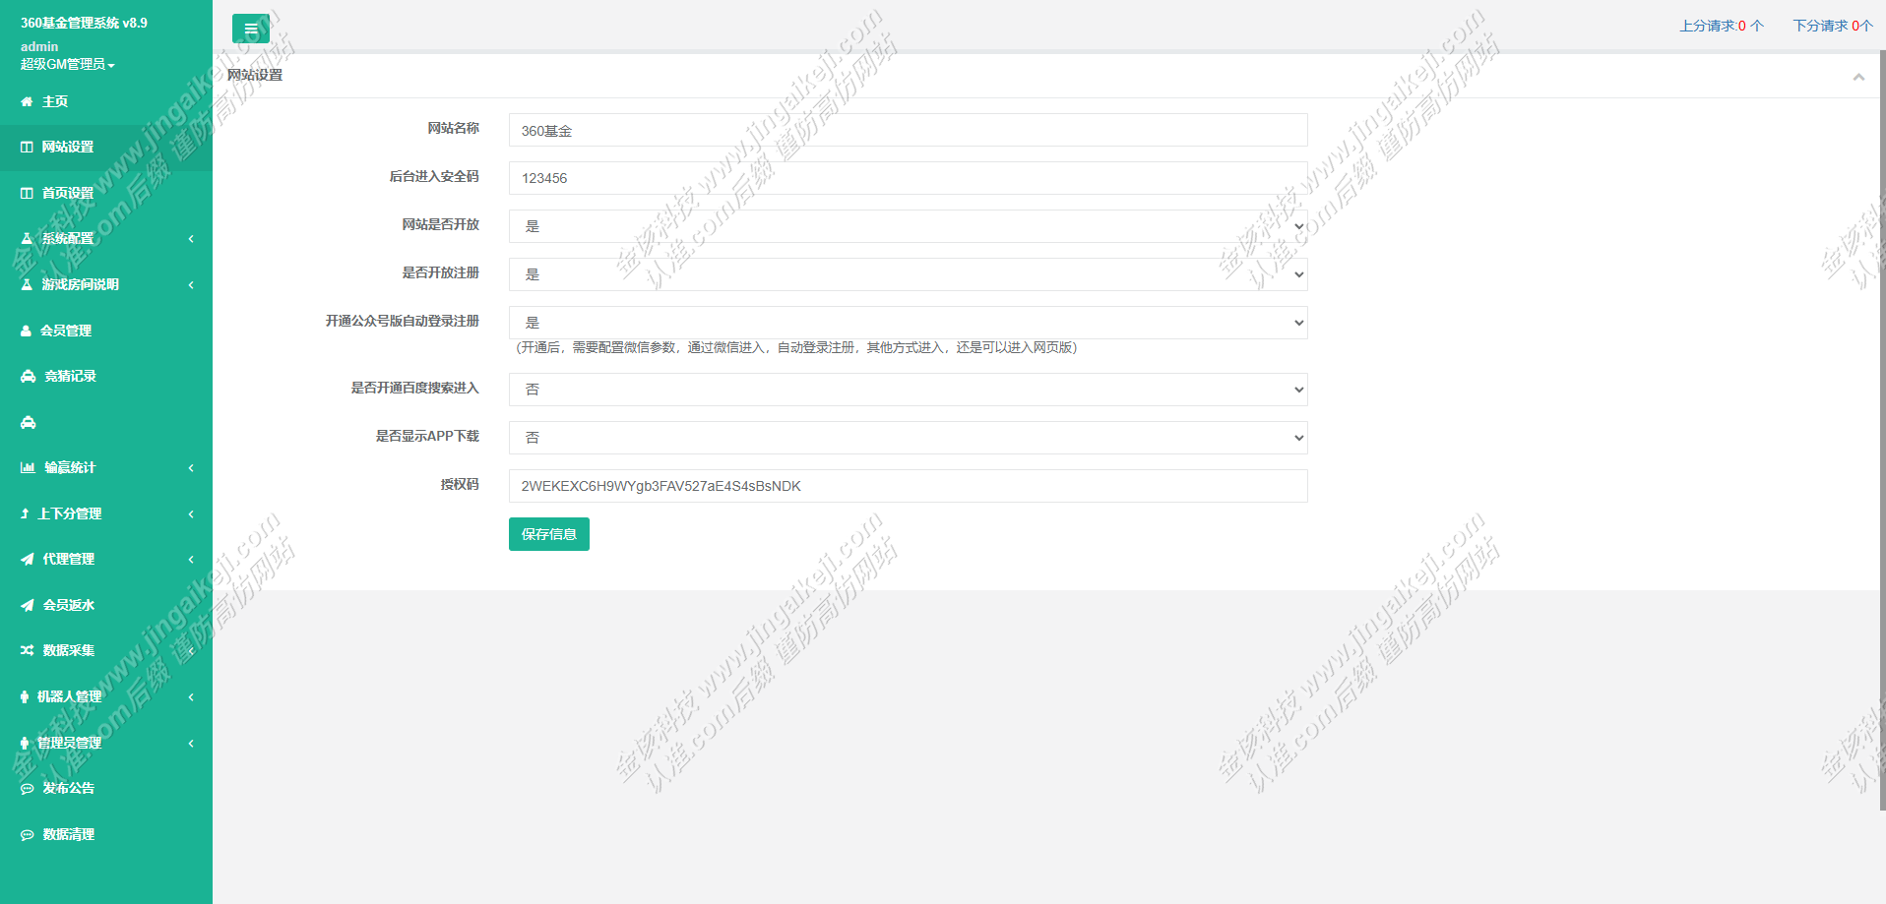The width and height of the screenshot is (1886, 904).
Task: Focus the 网站名称 input field
Action: pyautogui.click(x=908, y=130)
